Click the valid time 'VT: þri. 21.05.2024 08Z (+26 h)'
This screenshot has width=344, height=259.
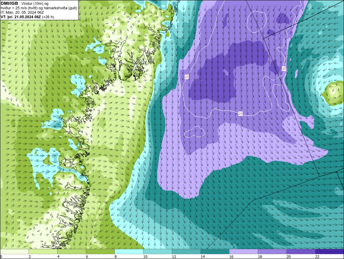coord(28,17)
